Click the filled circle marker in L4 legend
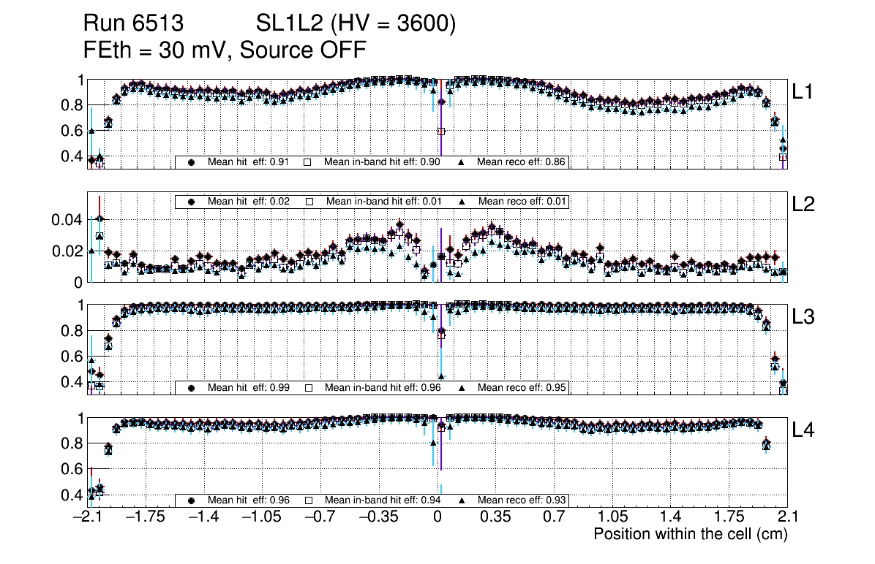875x564 pixels. 192,500
